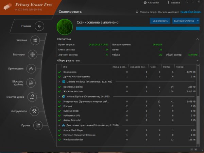Image resolution: width=204 pixels, height=153 pixels.
Task: Click the Сканировать button
Action: pyautogui.click(x=160, y=21)
